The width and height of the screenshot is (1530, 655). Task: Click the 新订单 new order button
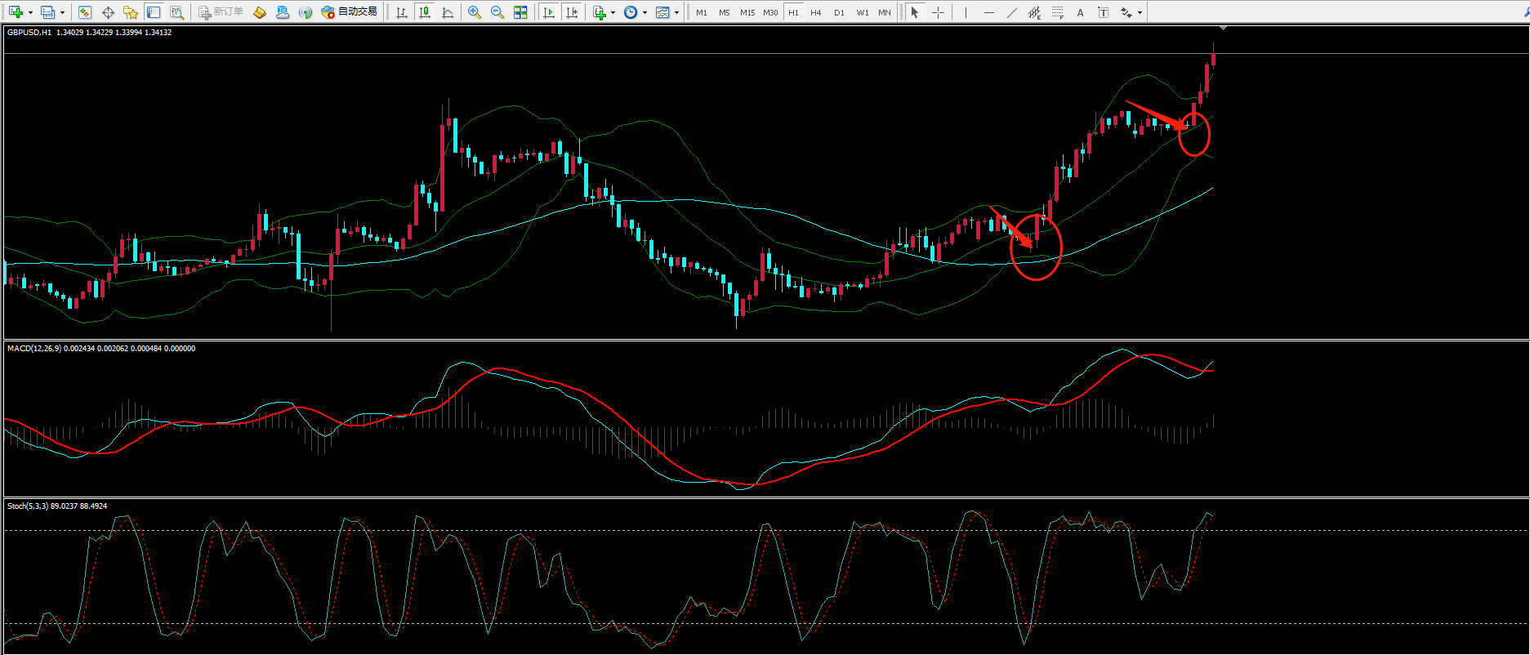pos(221,12)
